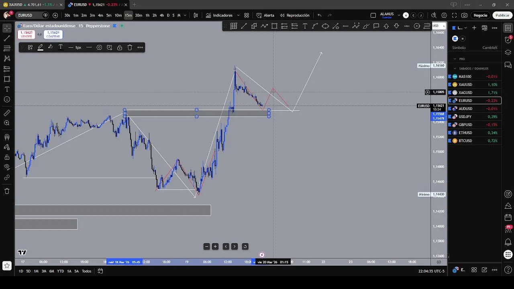Screen dimensions: 514x289
Task: Choose the 5m timeframe
Action: click(x=109, y=15)
